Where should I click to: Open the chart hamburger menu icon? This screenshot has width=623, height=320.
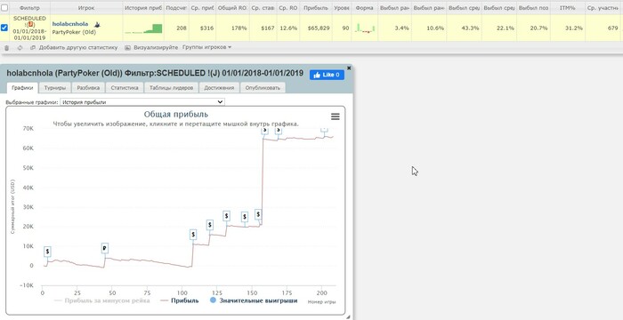pyautogui.click(x=336, y=116)
